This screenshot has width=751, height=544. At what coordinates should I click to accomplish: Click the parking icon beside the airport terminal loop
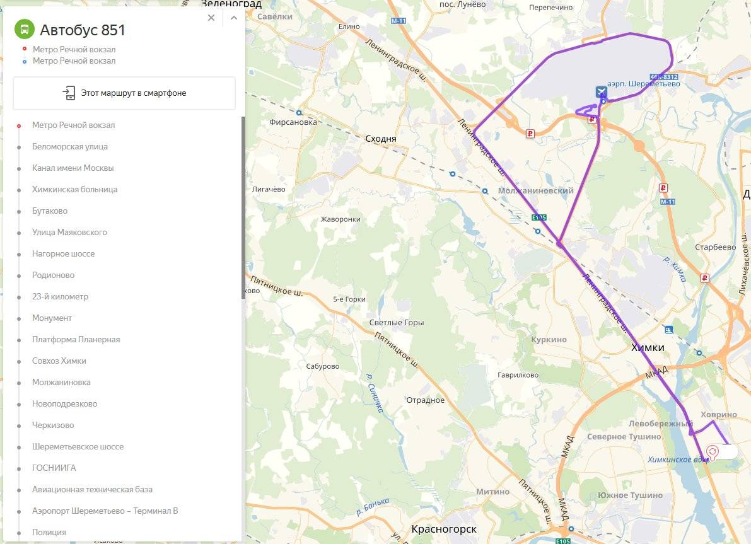click(592, 120)
